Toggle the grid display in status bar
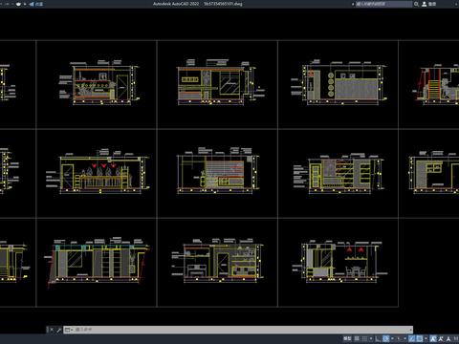Screen dimensions: 459x344 357,338
